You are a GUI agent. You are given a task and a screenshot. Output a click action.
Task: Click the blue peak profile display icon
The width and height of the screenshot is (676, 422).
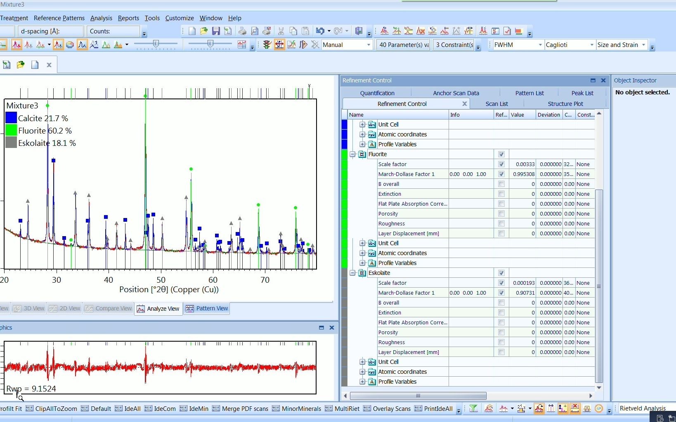point(82,45)
